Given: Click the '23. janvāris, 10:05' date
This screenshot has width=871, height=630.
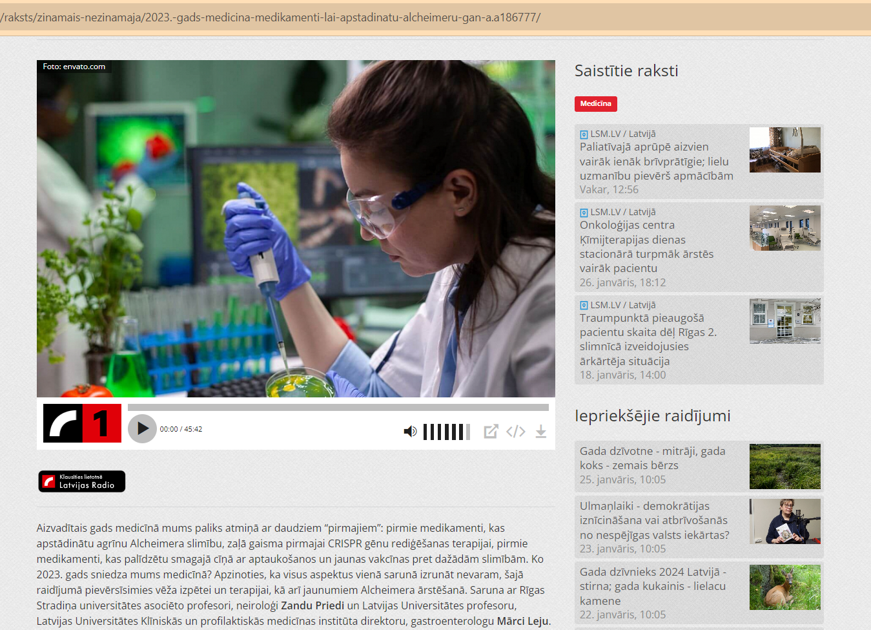Looking at the screenshot, I should 622,549.
